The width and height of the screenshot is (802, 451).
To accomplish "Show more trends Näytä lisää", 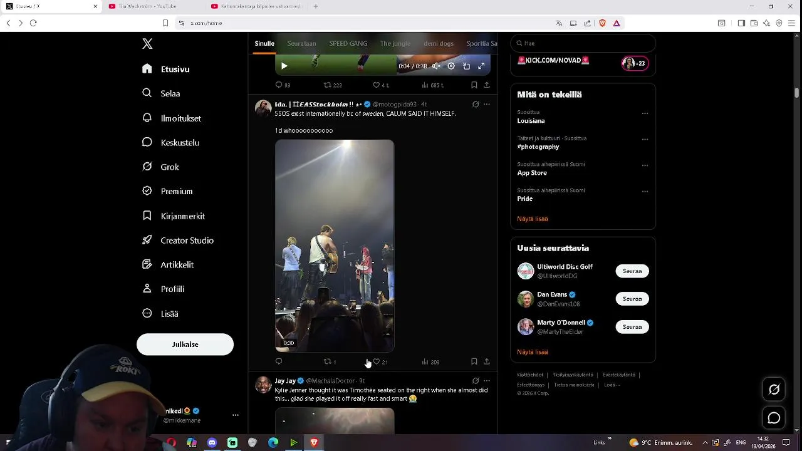I will click(x=533, y=219).
